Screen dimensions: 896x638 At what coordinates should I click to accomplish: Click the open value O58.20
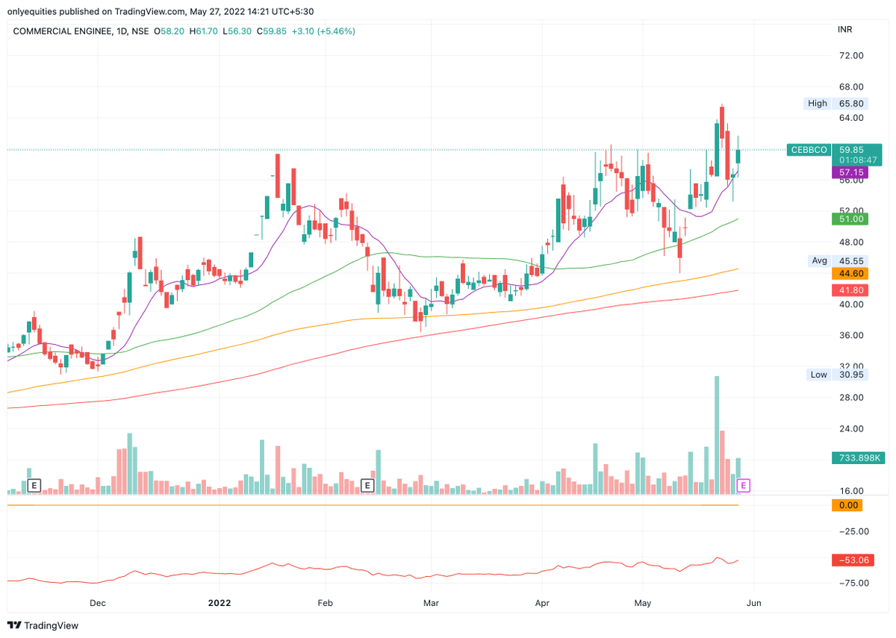tap(168, 31)
